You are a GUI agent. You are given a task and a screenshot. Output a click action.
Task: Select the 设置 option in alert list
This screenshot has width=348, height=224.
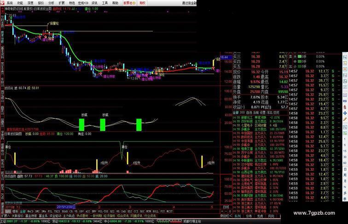263,113
